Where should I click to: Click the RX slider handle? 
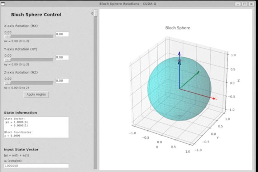point(8,37)
